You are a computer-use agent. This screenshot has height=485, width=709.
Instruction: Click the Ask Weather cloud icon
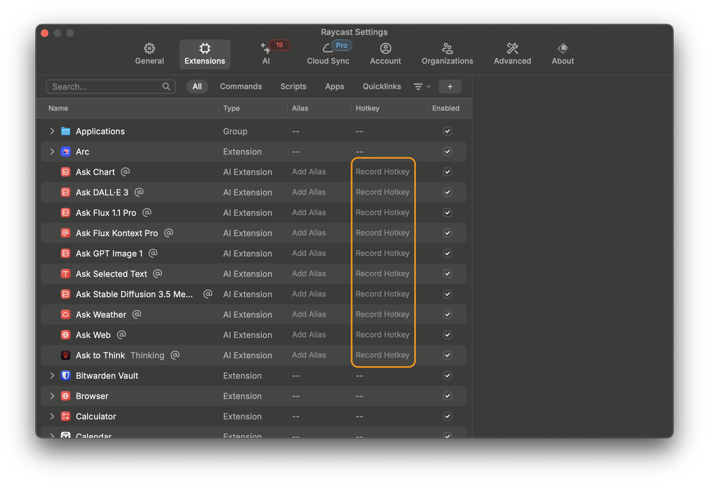tap(66, 314)
